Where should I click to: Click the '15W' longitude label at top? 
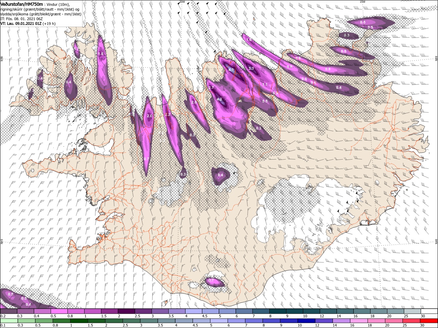[x=362, y=2]
